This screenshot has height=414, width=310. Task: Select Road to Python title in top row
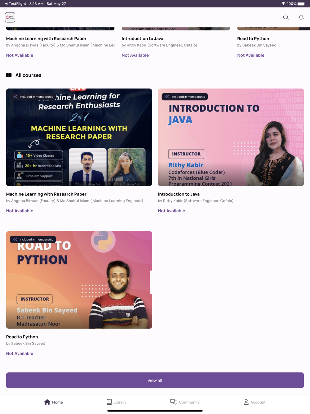pyautogui.click(x=253, y=38)
